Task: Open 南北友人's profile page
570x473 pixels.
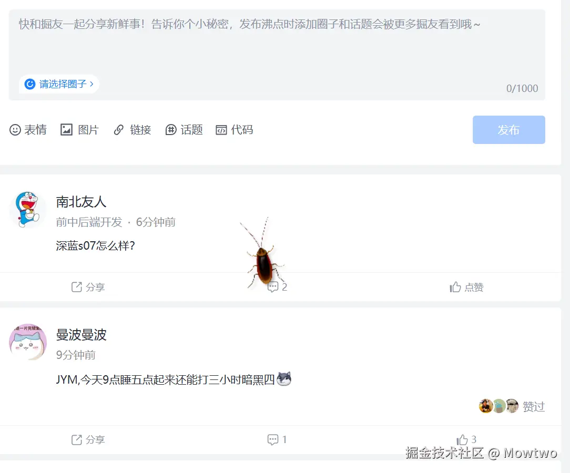Action: (x=81, y=202)
